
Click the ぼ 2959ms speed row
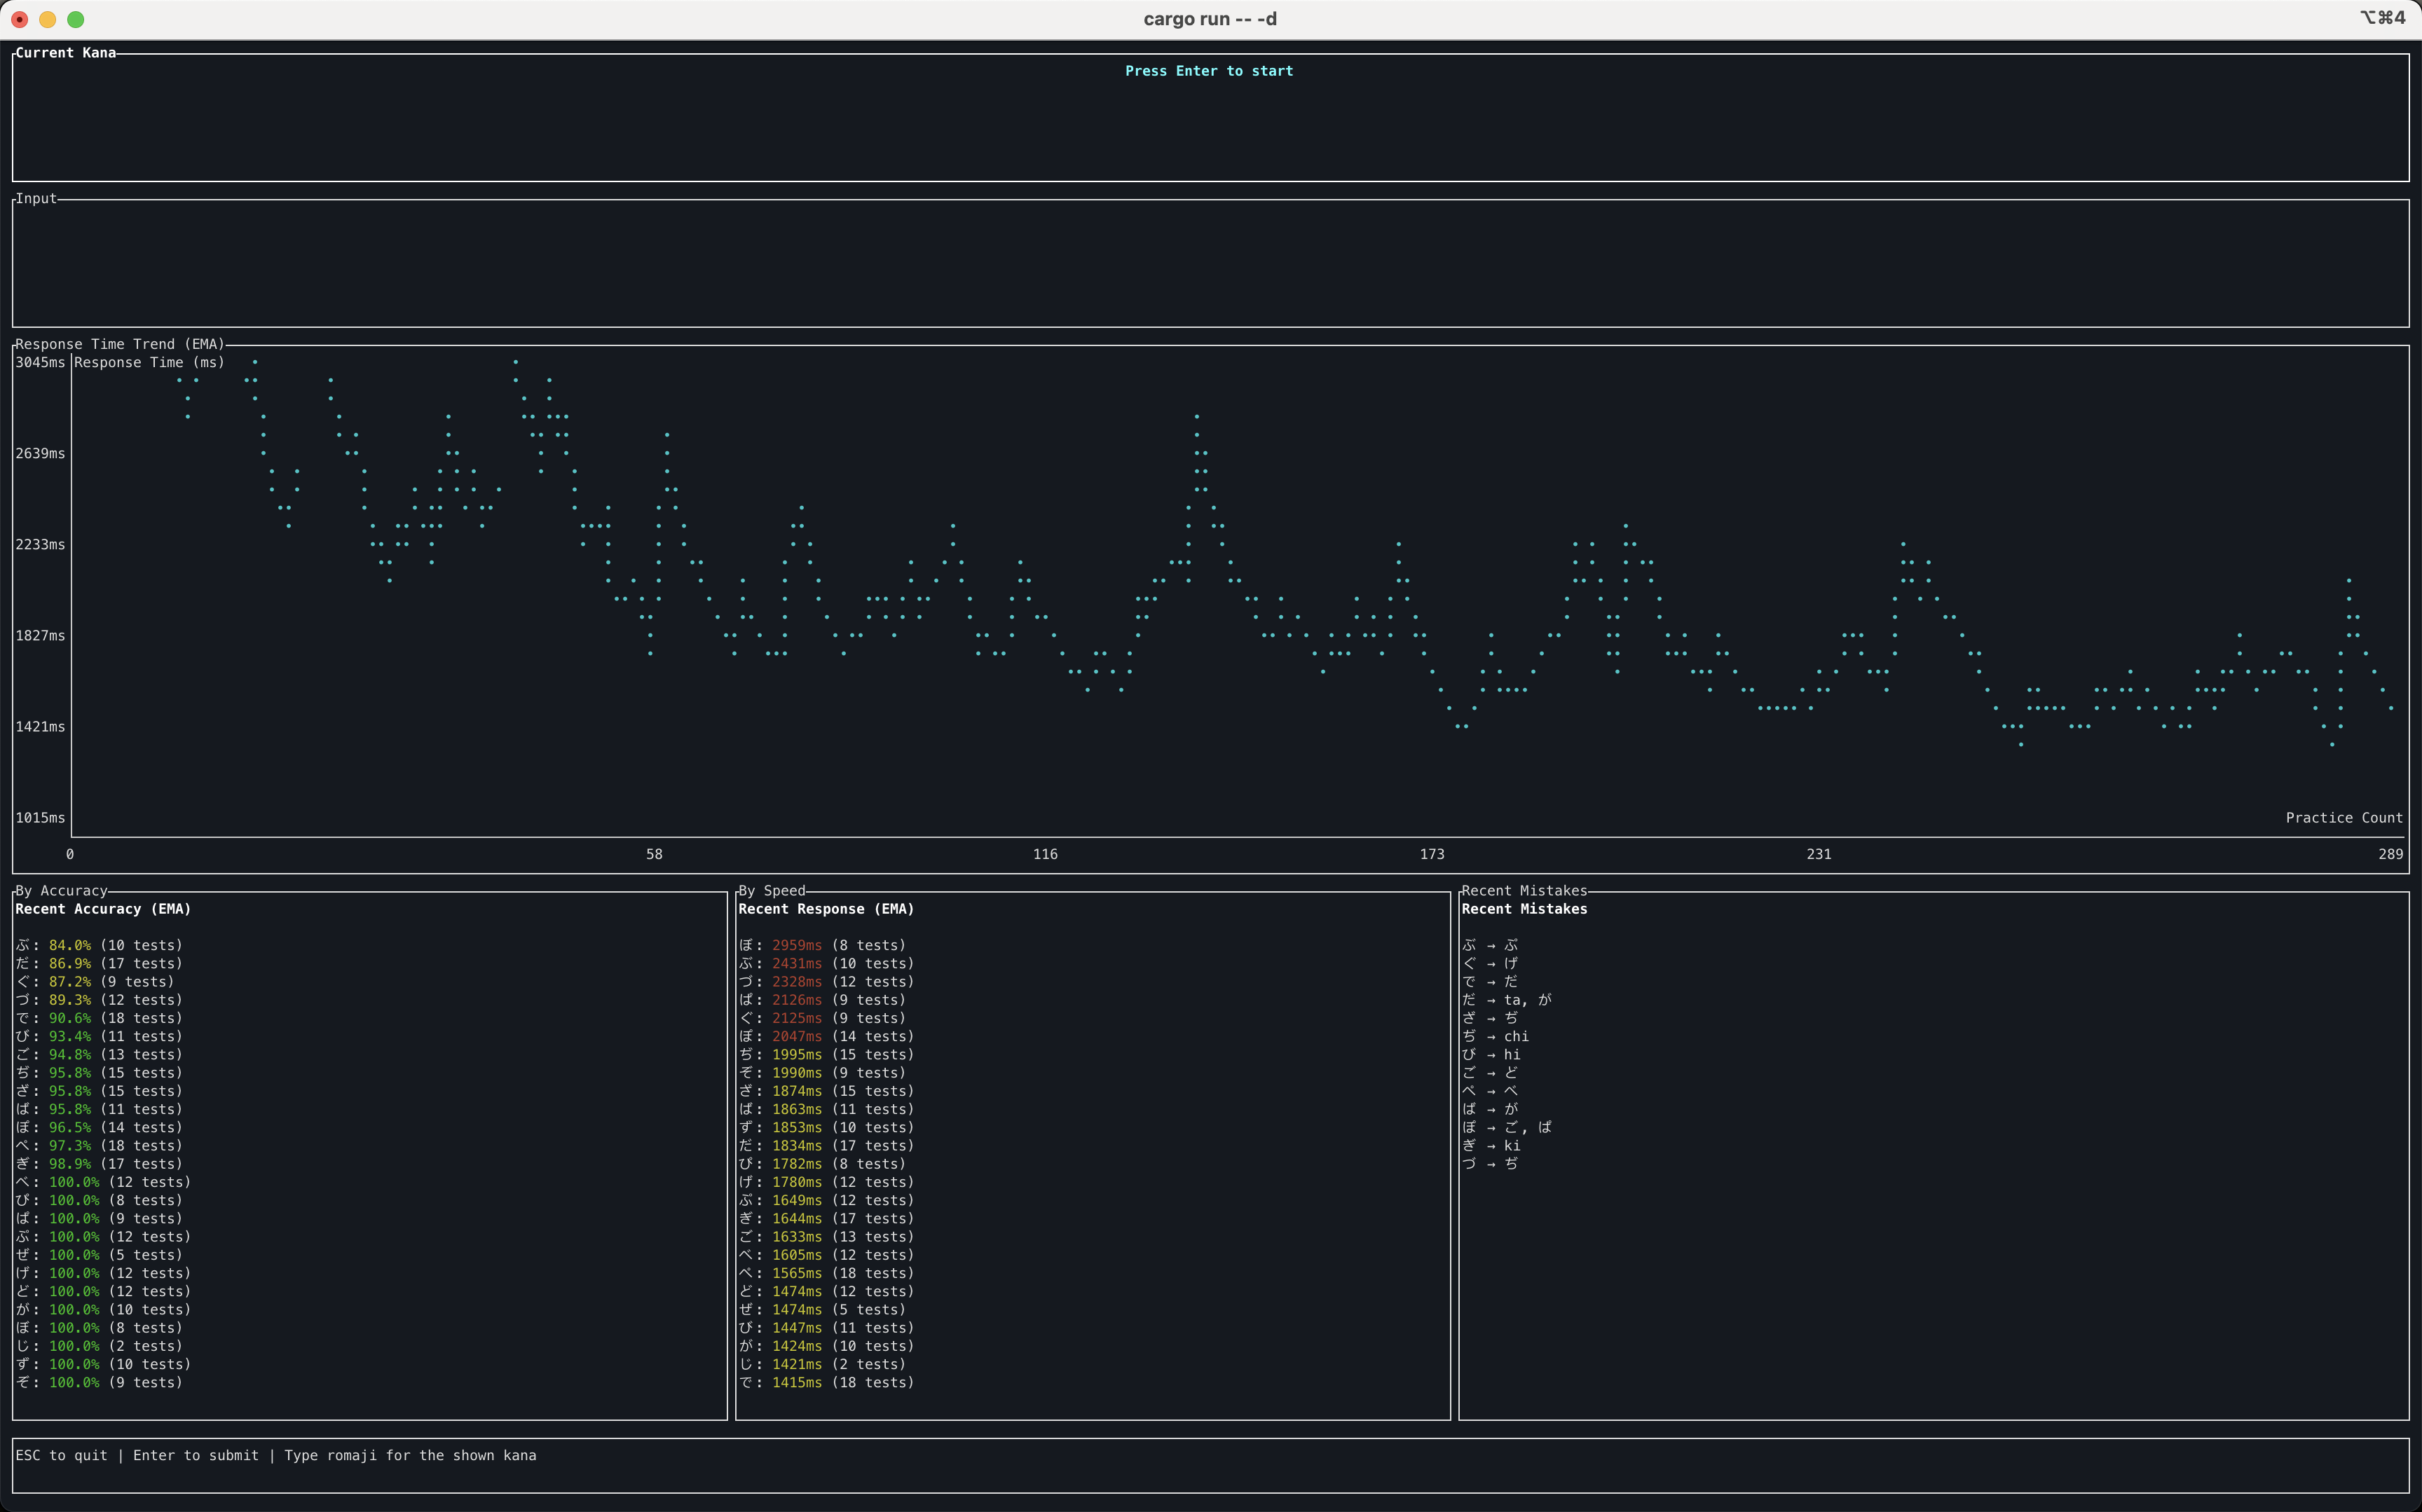coord(822,945)
